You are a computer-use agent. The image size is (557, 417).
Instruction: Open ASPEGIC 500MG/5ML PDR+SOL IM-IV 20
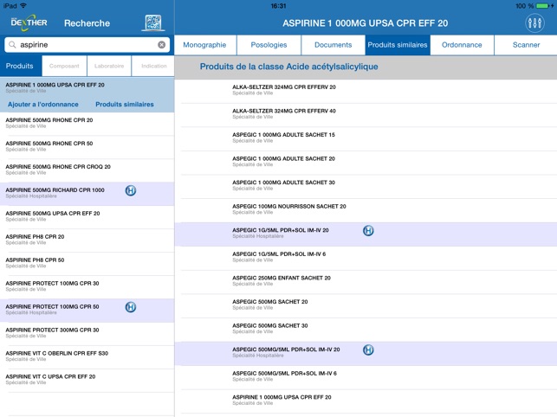(366, 354)
